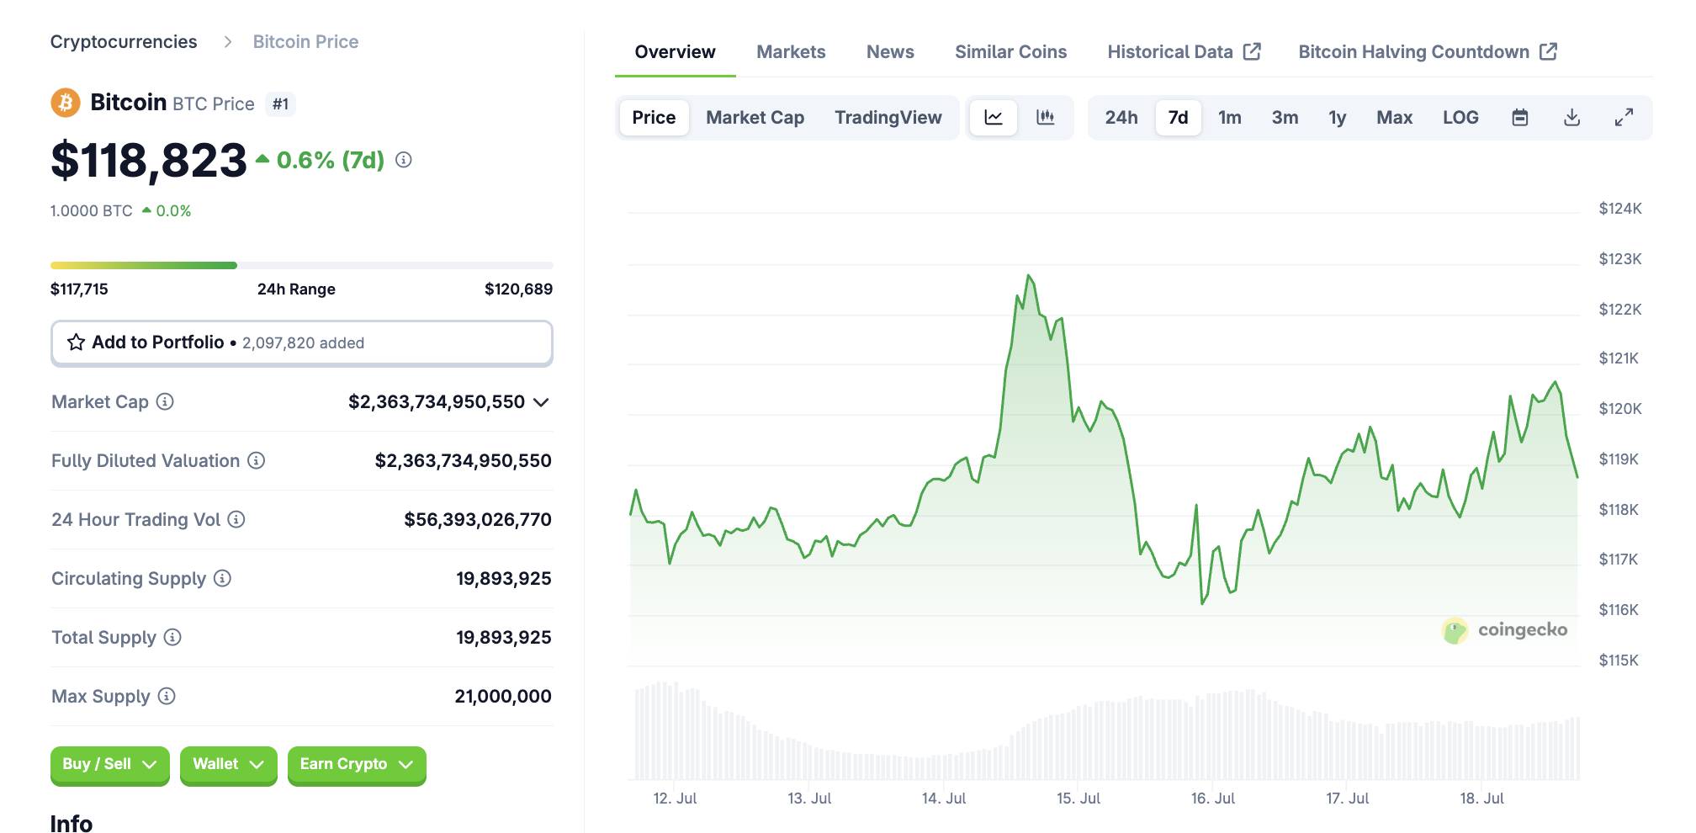1696x833 pixels.
Task: Select the 24h time range
Action: [1121, 118]
